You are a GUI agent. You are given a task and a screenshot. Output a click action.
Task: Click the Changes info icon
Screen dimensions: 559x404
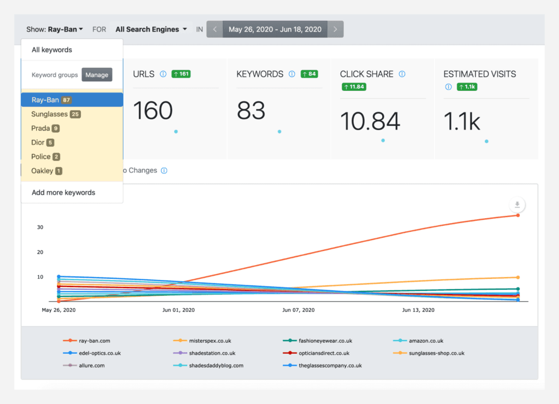tap(164, 171)
